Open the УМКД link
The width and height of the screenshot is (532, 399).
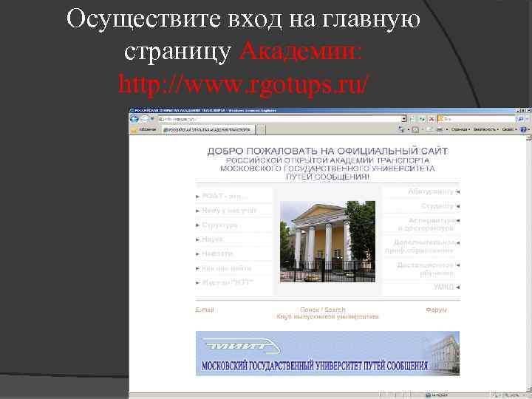click(443, 287)
